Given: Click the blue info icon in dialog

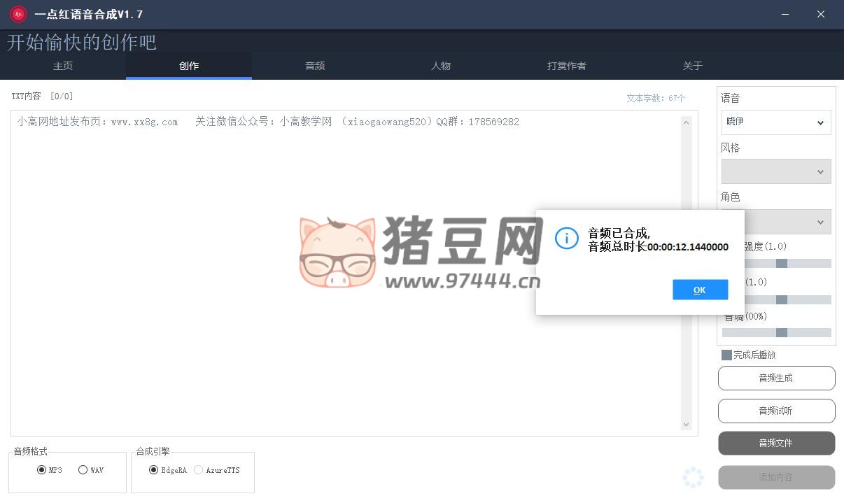Looking at the screenshot, I should point(566,238).
